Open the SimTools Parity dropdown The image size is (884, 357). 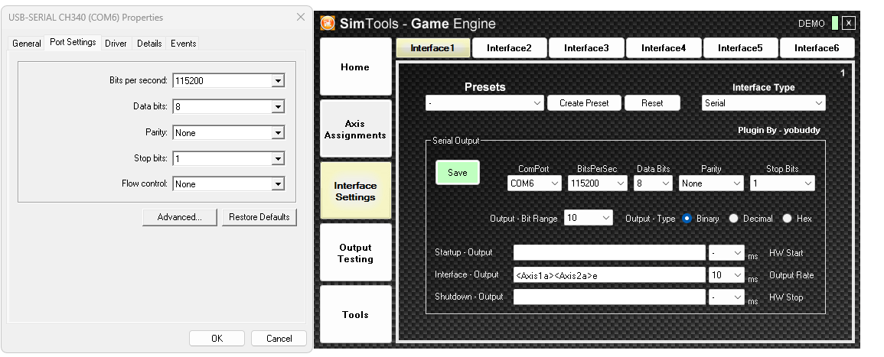pyautogui.click(x=711, y=183)
